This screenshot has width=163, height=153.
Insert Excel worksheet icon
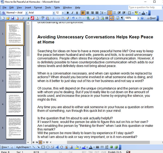[102, 18]
